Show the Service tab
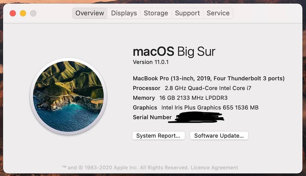This screenshot has width=306, height=176. coord(218,13)
